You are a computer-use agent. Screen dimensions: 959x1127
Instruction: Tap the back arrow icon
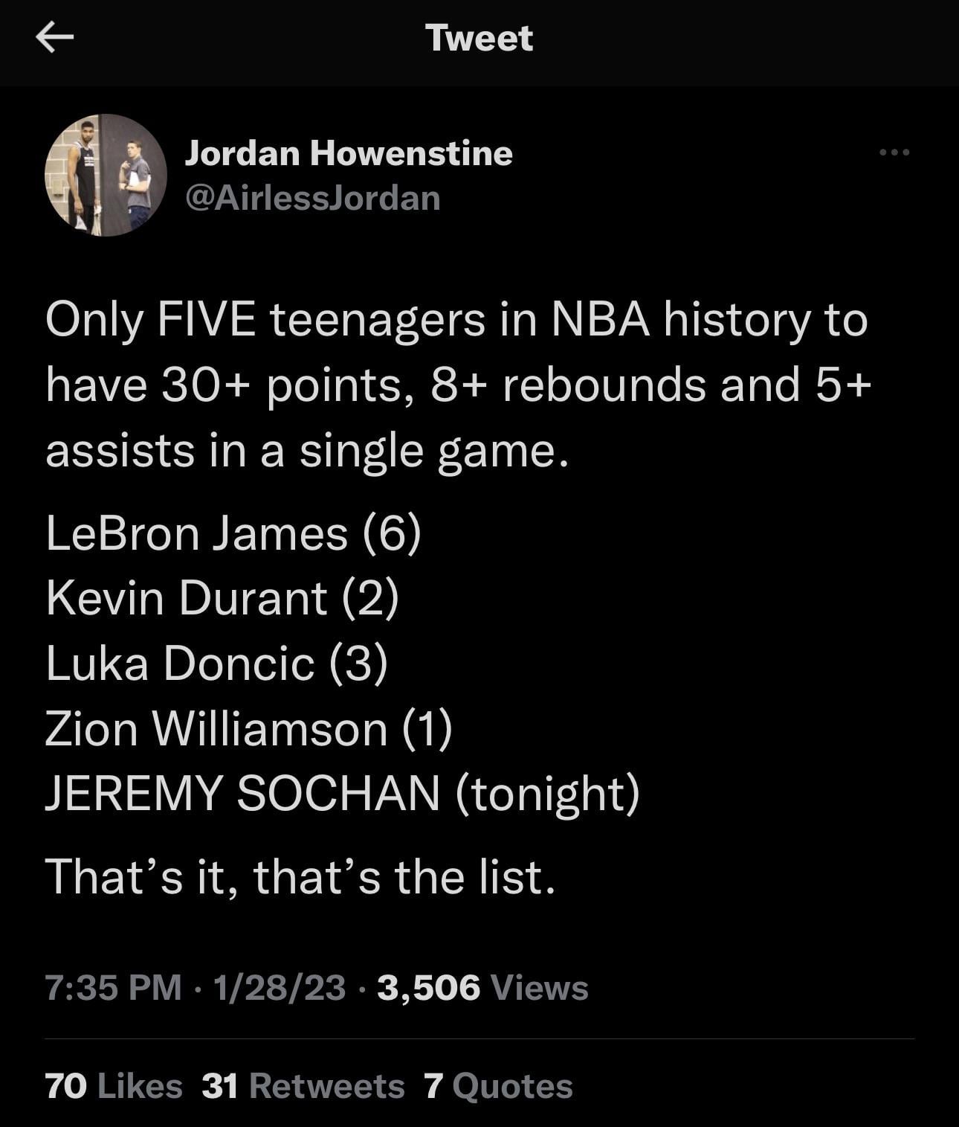point(55,39)
